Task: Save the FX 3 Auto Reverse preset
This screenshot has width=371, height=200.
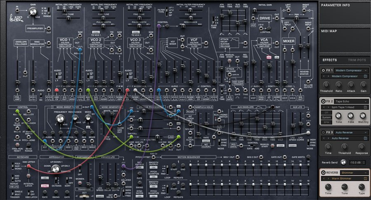Action: point(365,138)
